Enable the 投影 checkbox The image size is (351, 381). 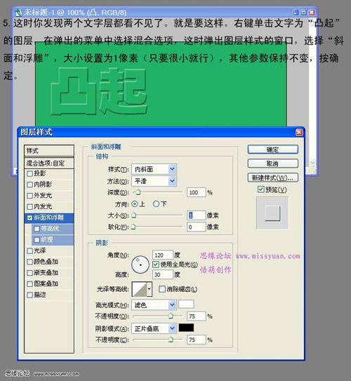pyautogui.click(x=29, y=173)
